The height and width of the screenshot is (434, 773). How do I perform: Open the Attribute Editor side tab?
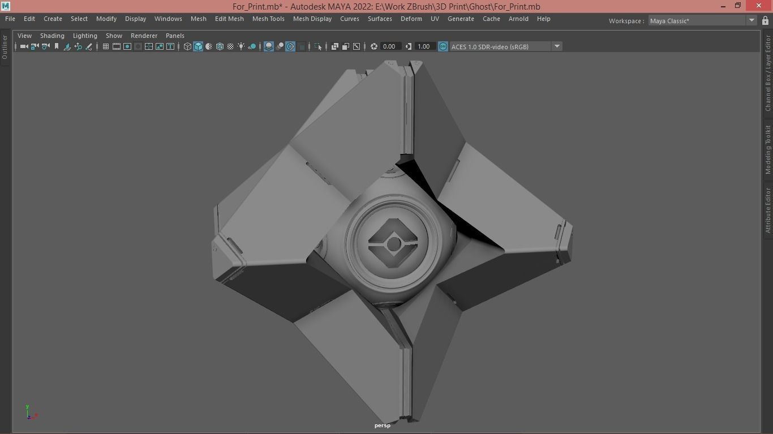click(768, 210)
